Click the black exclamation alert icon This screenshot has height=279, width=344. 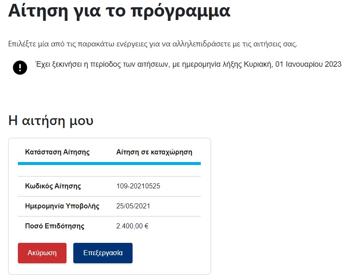(x=20, y=67)
